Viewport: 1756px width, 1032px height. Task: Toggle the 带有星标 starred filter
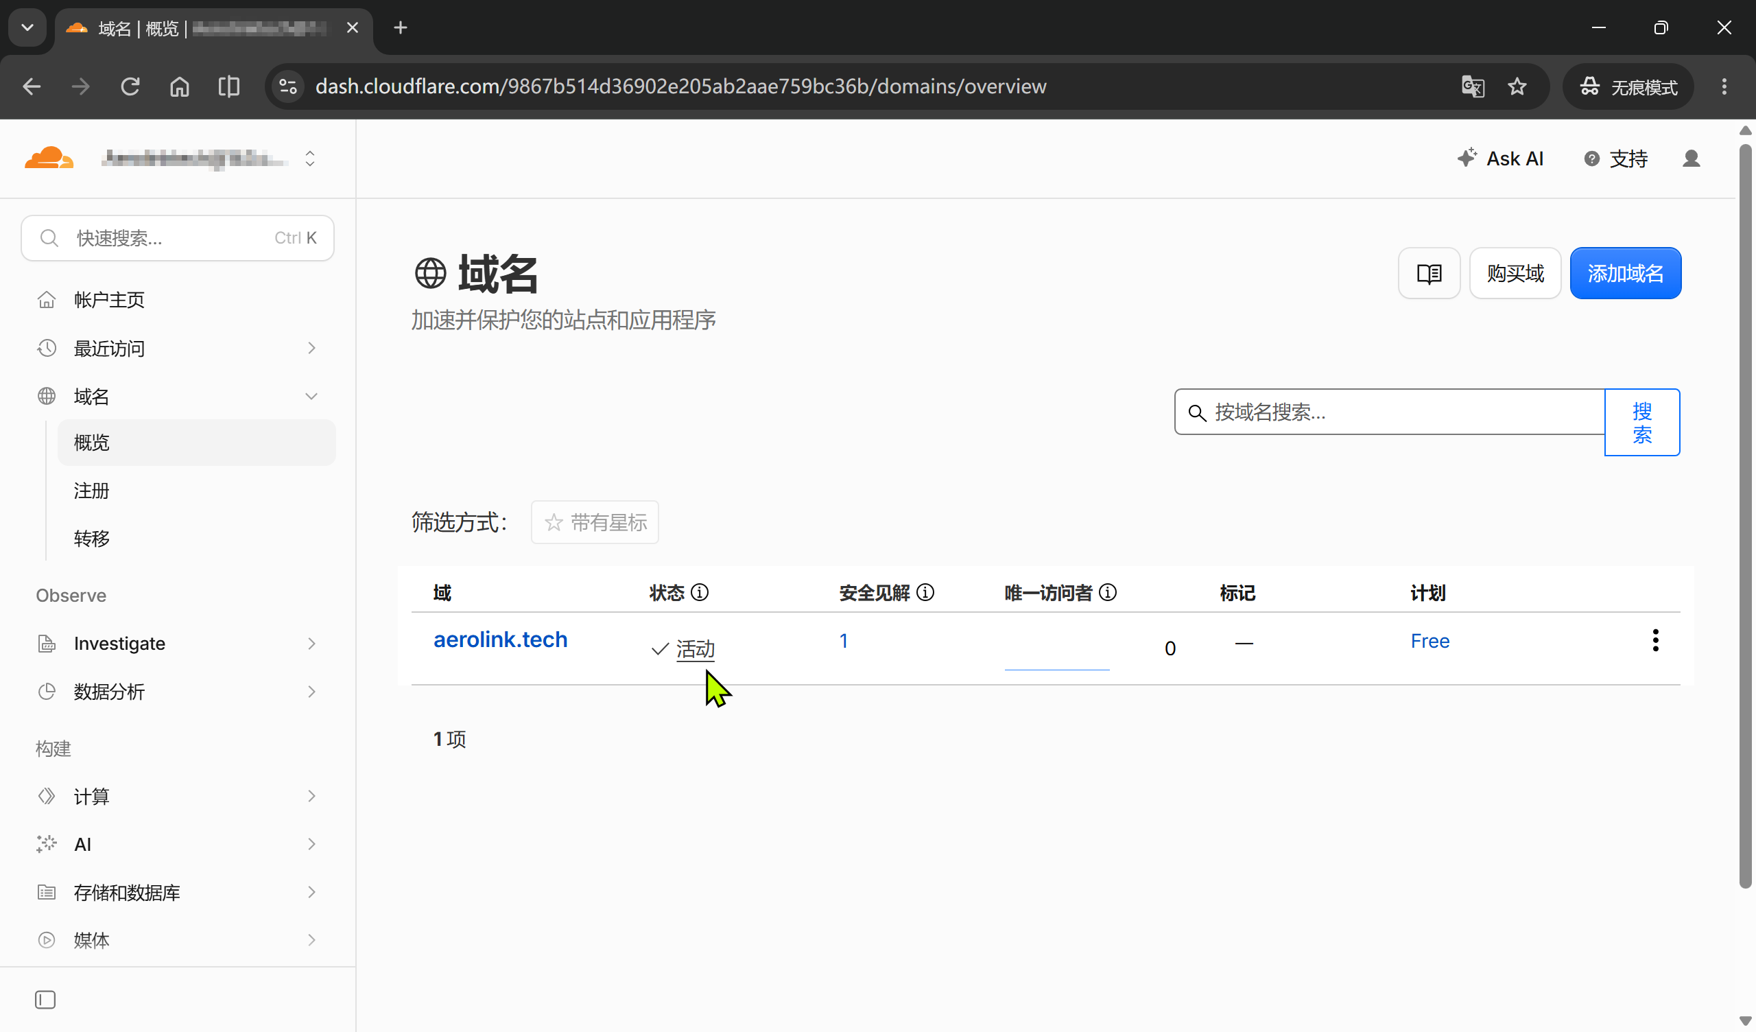[595, 522]
